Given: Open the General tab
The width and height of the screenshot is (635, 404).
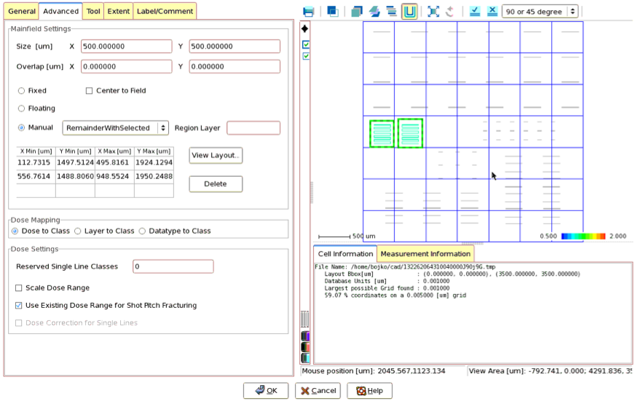Looking at the screenshot, I should point(22,12).
